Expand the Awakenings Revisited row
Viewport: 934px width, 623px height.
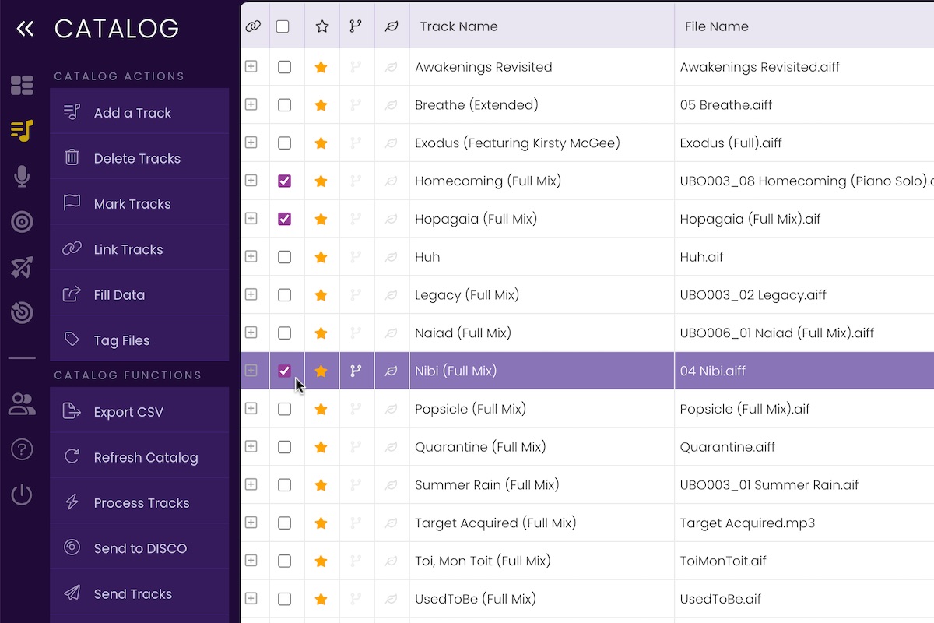pos(251,67)
